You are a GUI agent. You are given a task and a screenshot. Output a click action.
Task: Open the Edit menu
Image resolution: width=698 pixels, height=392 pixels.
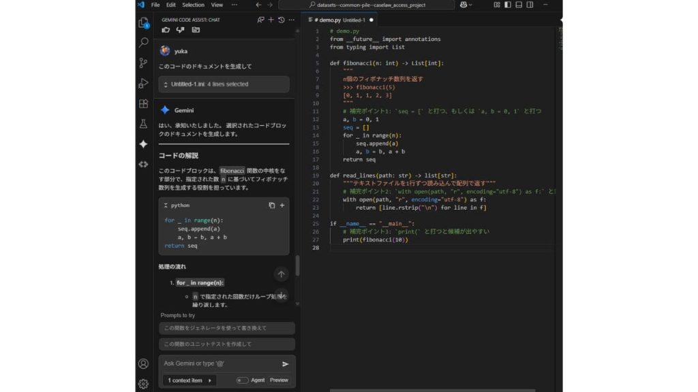(171, 5)
